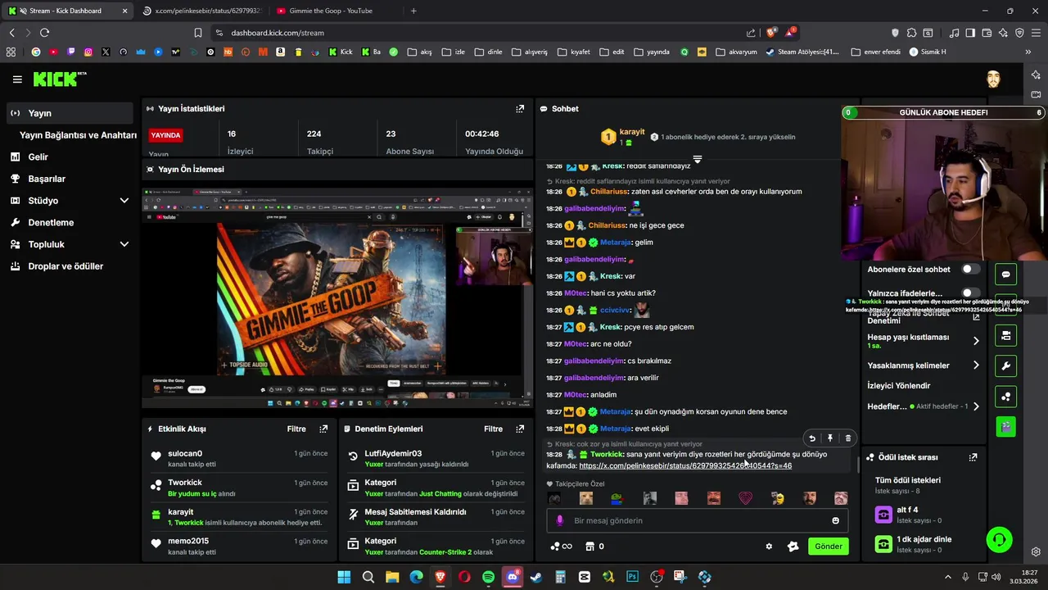Pop out the Yayın İstatistikleri panel

(520, 108)
